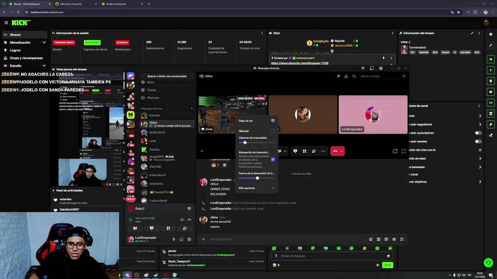This screenshot has width=497, height=279.
Task: Create new DM plus icon beside Mensajes directos
Action: 191,108
